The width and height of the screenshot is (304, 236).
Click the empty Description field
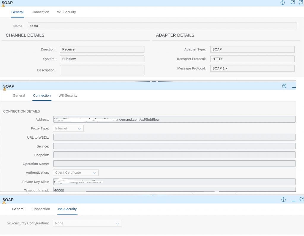pyautogui.click(x=102, y=70)
